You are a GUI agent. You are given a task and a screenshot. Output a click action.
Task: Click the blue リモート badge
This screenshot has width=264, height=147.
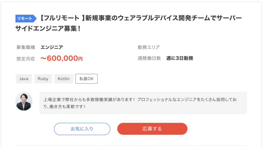pyautogui.click(x=26, y=19)
